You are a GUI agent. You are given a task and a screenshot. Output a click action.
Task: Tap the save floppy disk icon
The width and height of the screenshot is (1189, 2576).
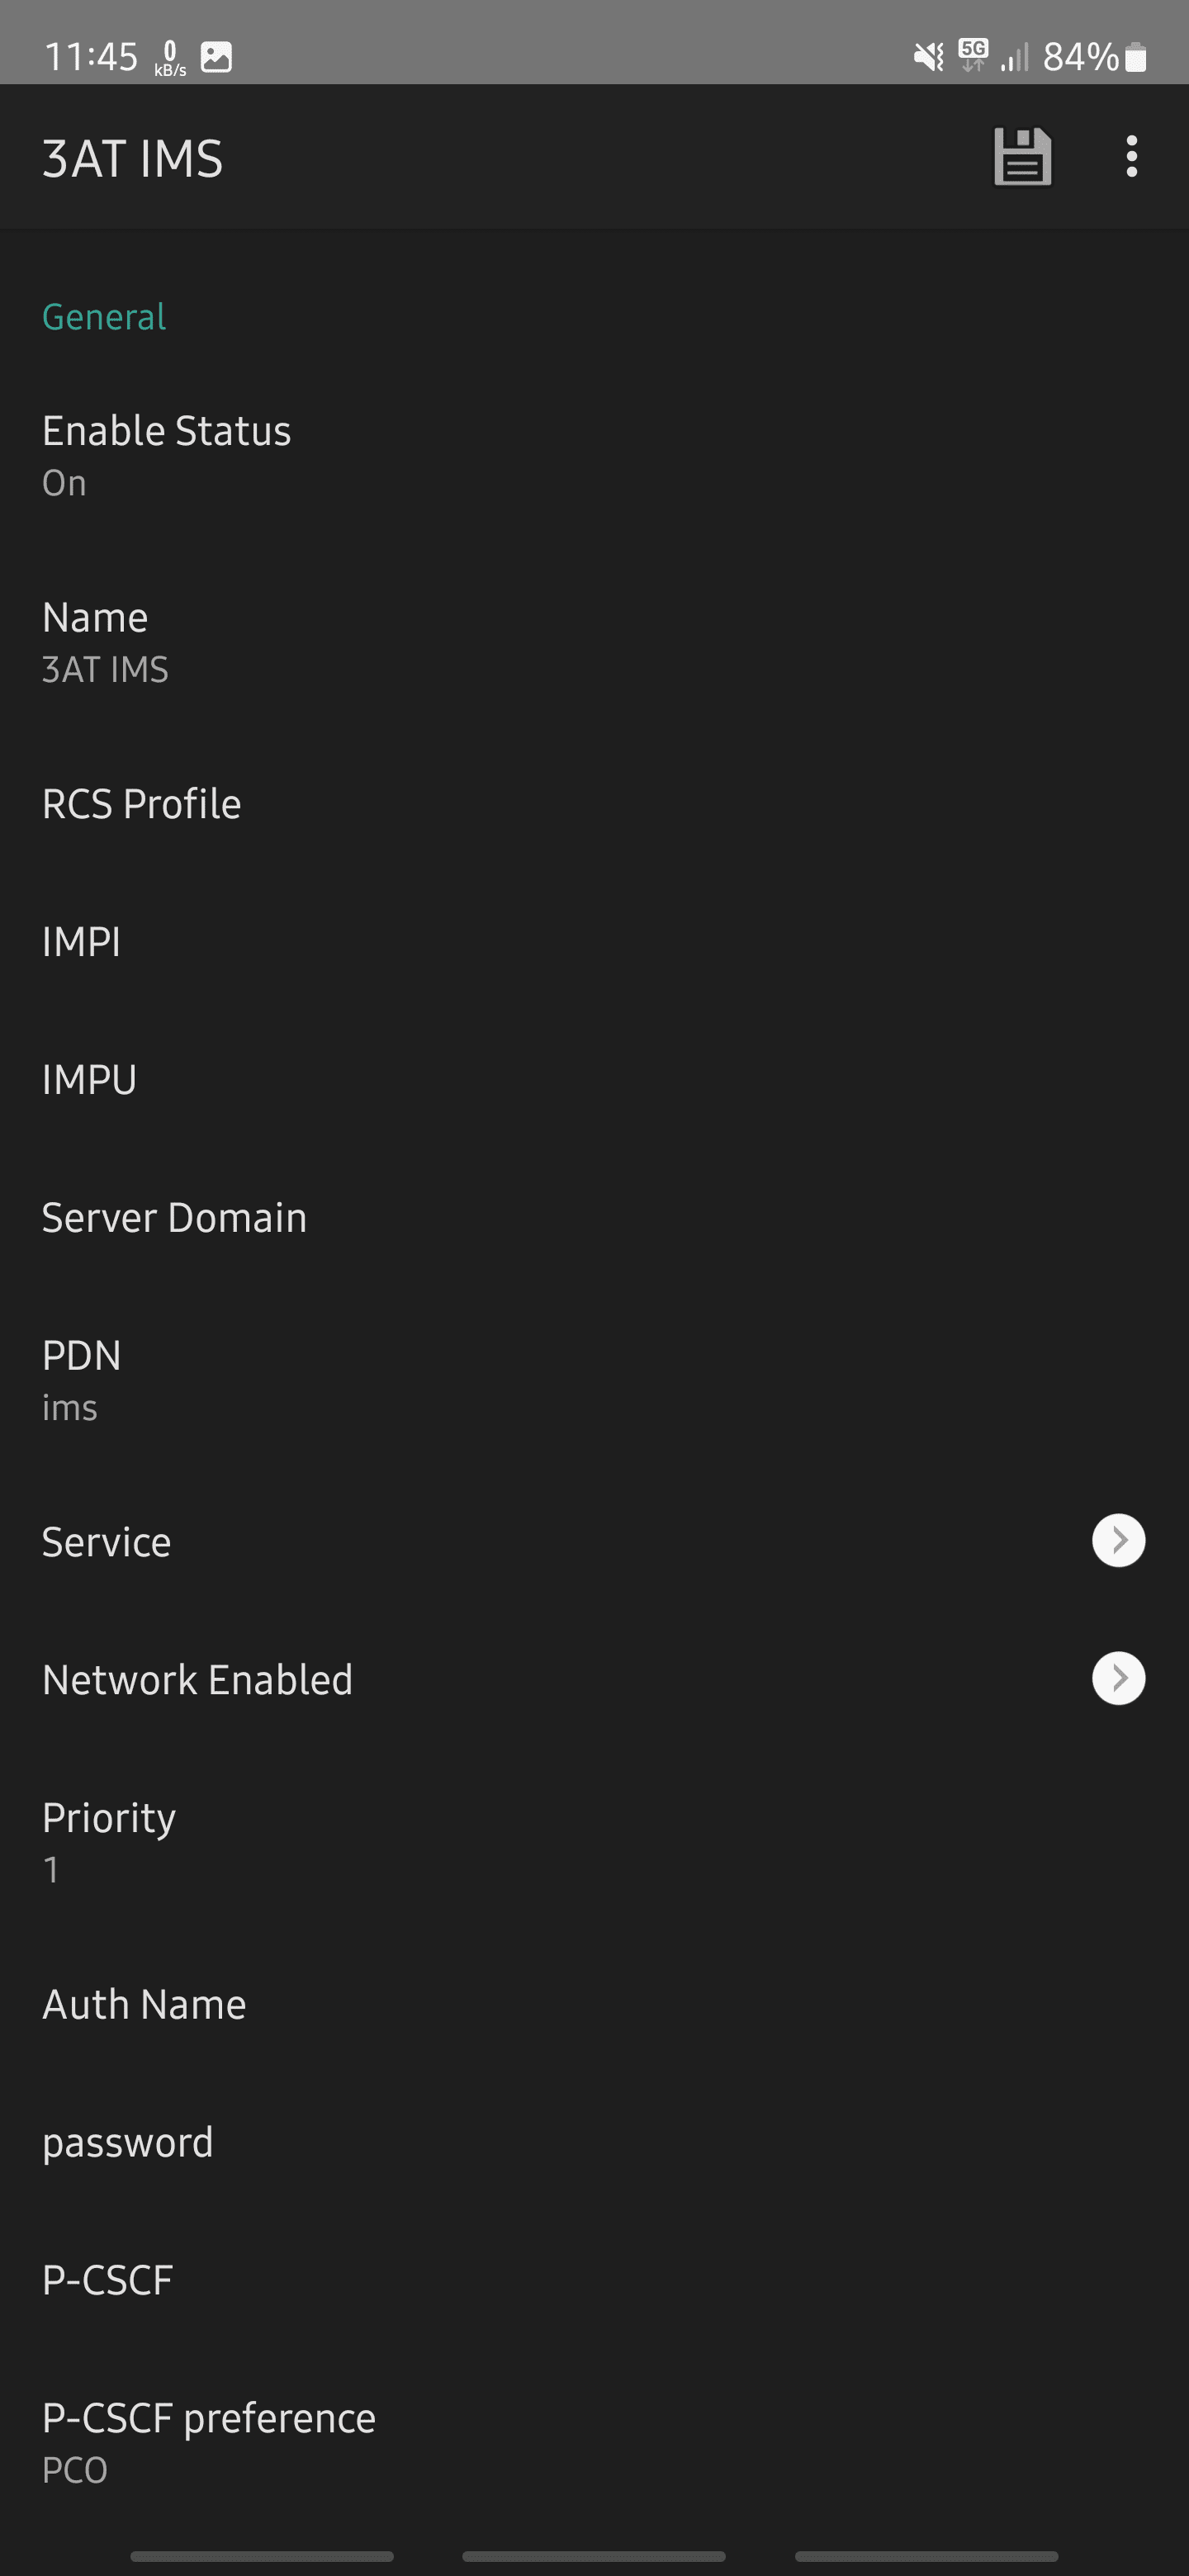pos(1021,157)
